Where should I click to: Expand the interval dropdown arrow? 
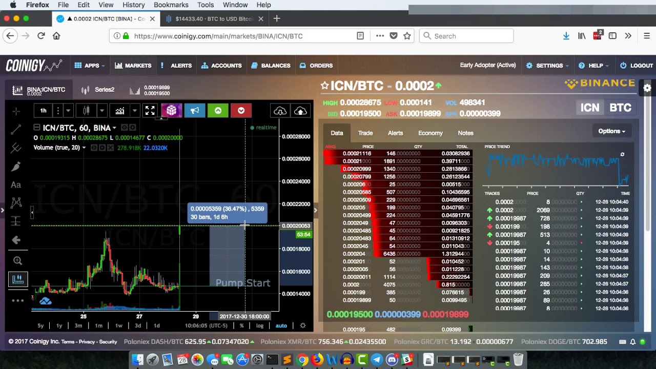[x=68, y=111]
